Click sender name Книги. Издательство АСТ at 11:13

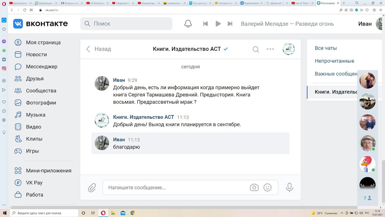point(143,117)
